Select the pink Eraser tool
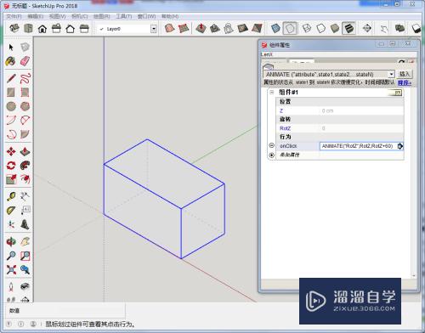This screenshot has width=425, height=333. pyautogui.click(x=25, y=61)
